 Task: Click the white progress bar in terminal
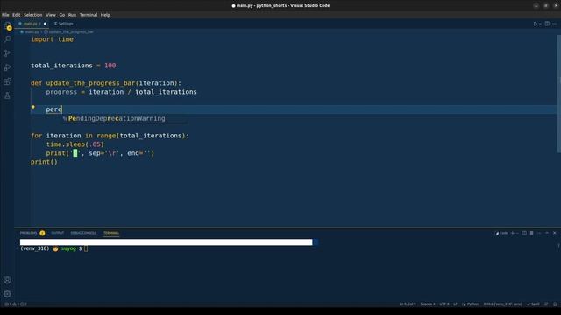click(x=166, y=242)
